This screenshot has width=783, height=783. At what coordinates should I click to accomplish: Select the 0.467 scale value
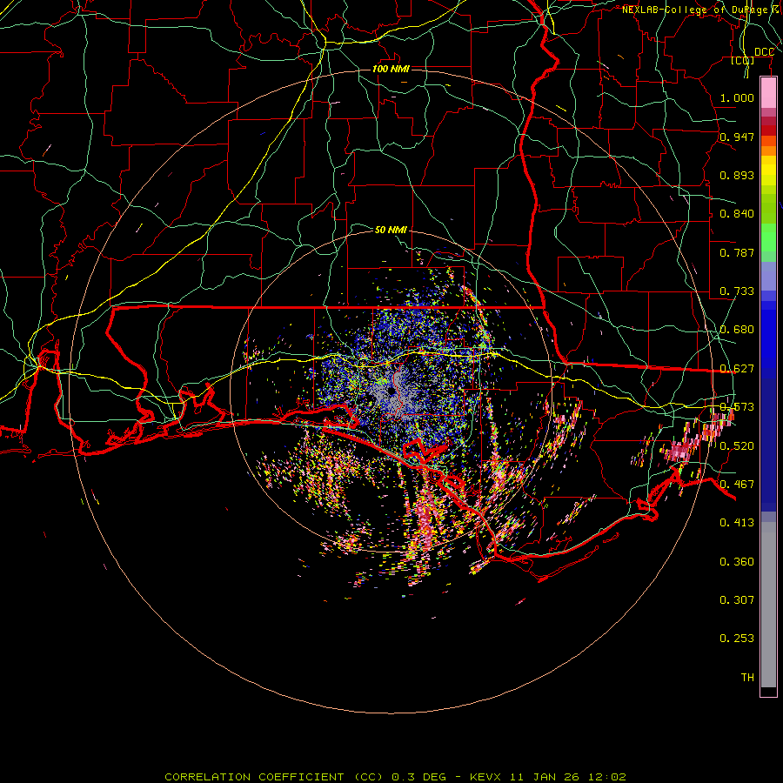[x=737, y=485]
